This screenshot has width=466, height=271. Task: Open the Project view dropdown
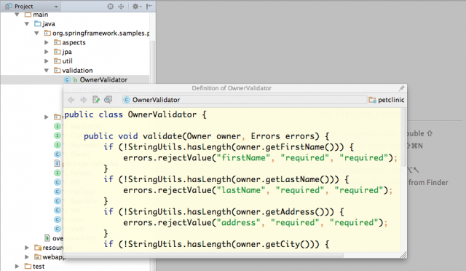point(31,7)
